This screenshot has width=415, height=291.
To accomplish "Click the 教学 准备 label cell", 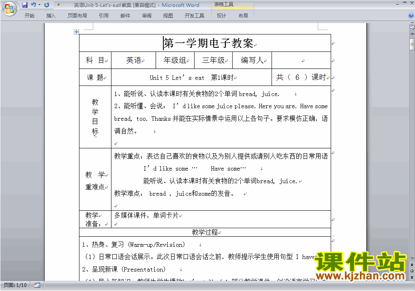I will tap(95, 219).
